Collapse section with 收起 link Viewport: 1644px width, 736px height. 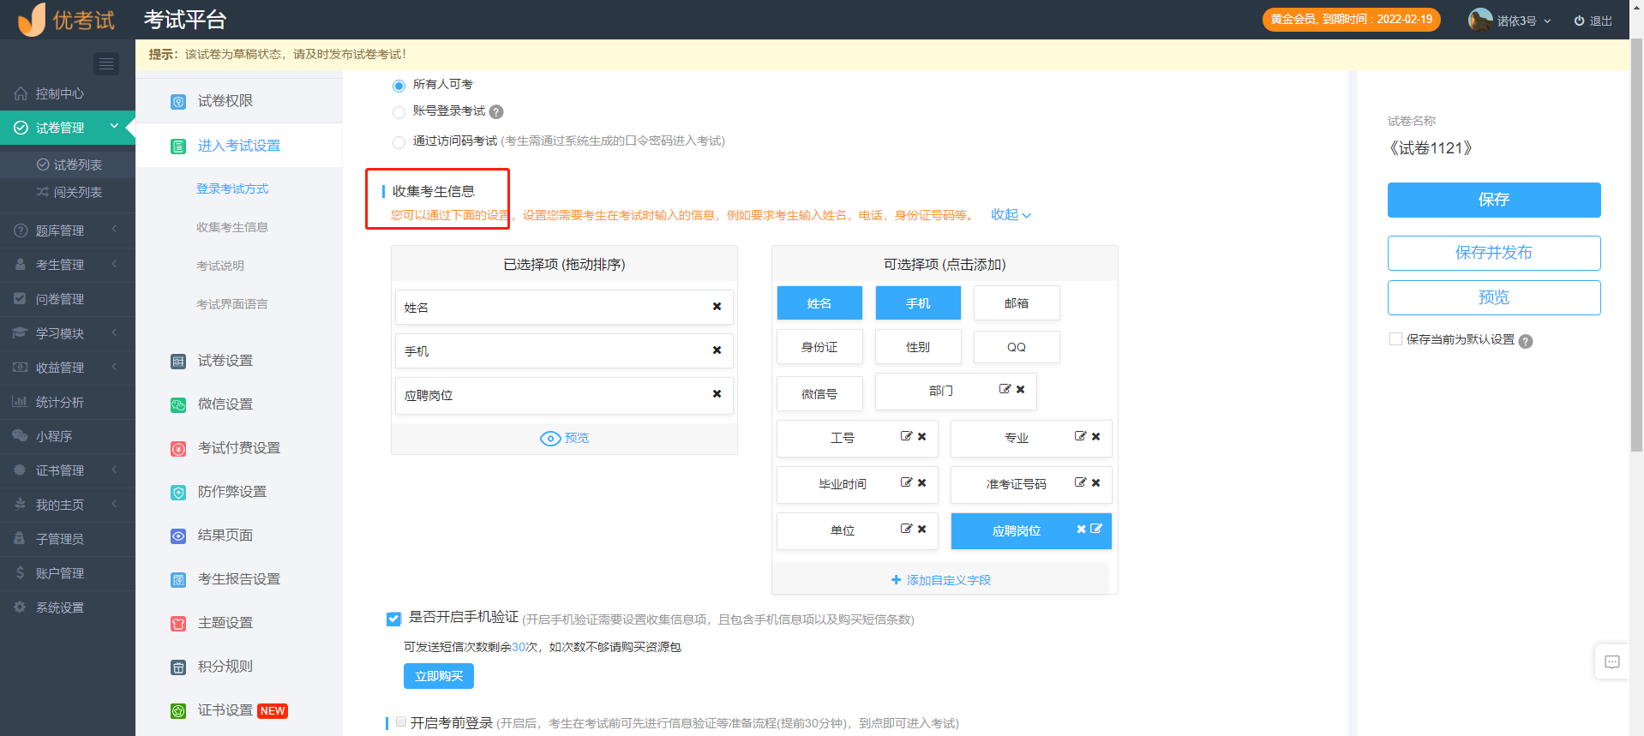pos(1011,215)
